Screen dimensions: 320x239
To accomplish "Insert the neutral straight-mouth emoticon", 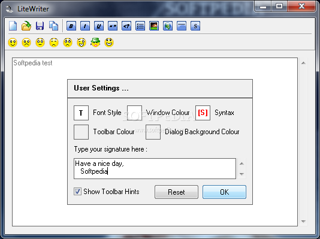I will point(40,43).
